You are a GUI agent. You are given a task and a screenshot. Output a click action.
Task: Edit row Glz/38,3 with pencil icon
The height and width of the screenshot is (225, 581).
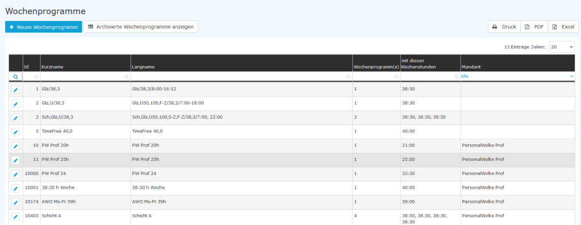click(15, 90)
